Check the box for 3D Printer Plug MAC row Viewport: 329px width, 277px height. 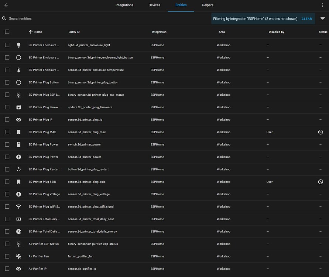7,132
